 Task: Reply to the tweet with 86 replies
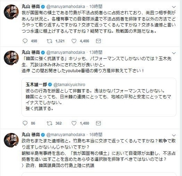(25, 123)
